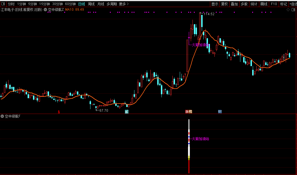
Task: Click the 火箭加油站 signal label on main chart
Action: (200, 45)
